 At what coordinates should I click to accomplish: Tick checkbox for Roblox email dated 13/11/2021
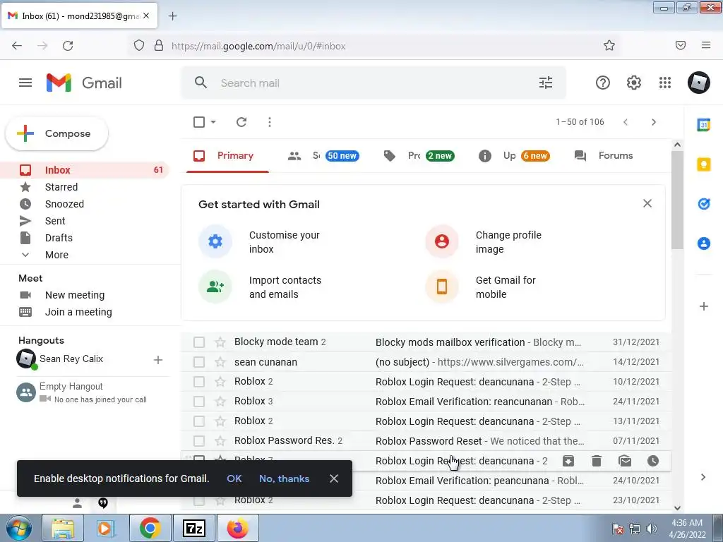pyautogui.click(x=199, y=421)
